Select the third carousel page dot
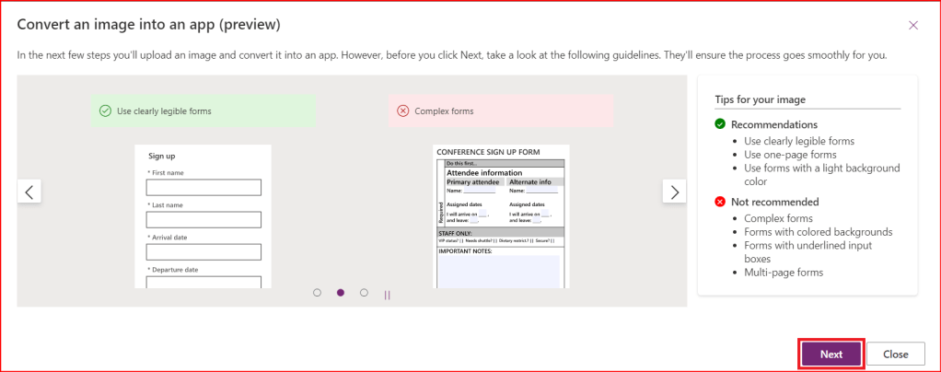 [x=364, y=293]
